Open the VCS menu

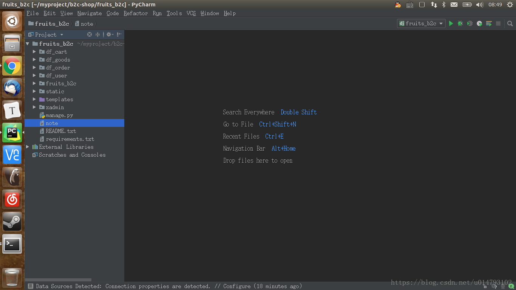point(191,13)
